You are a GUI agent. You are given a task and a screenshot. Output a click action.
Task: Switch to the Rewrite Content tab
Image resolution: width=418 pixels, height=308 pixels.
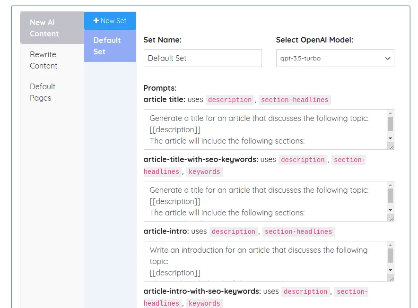tap(52, 60)
